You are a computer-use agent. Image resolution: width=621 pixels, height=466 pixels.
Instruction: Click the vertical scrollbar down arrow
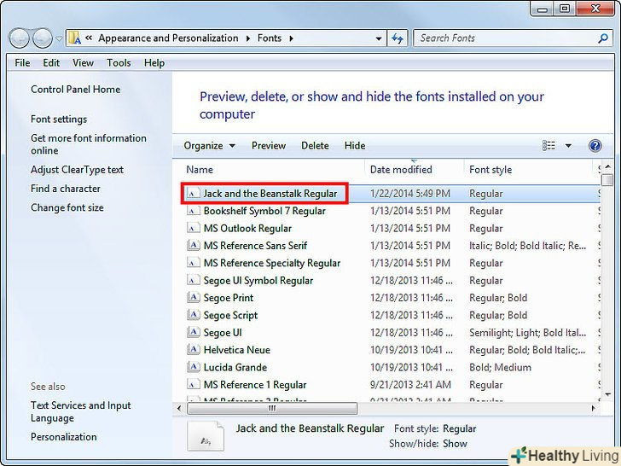coord(608,394)
